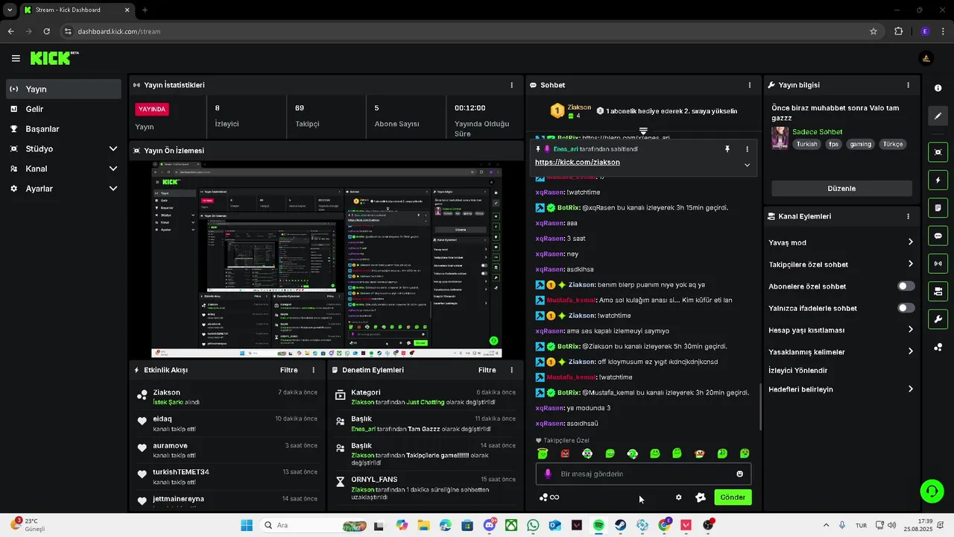This screenshot has height=537, width=954.
Task: Open the Denetim Eylemleri Filtre dropdown
Action: point(487,370)
